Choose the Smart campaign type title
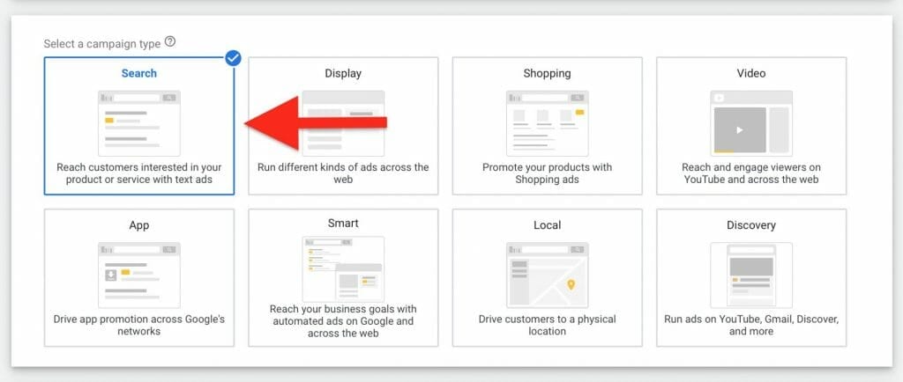The width and height of the screenshot is (903, 382). pos(343,224)
